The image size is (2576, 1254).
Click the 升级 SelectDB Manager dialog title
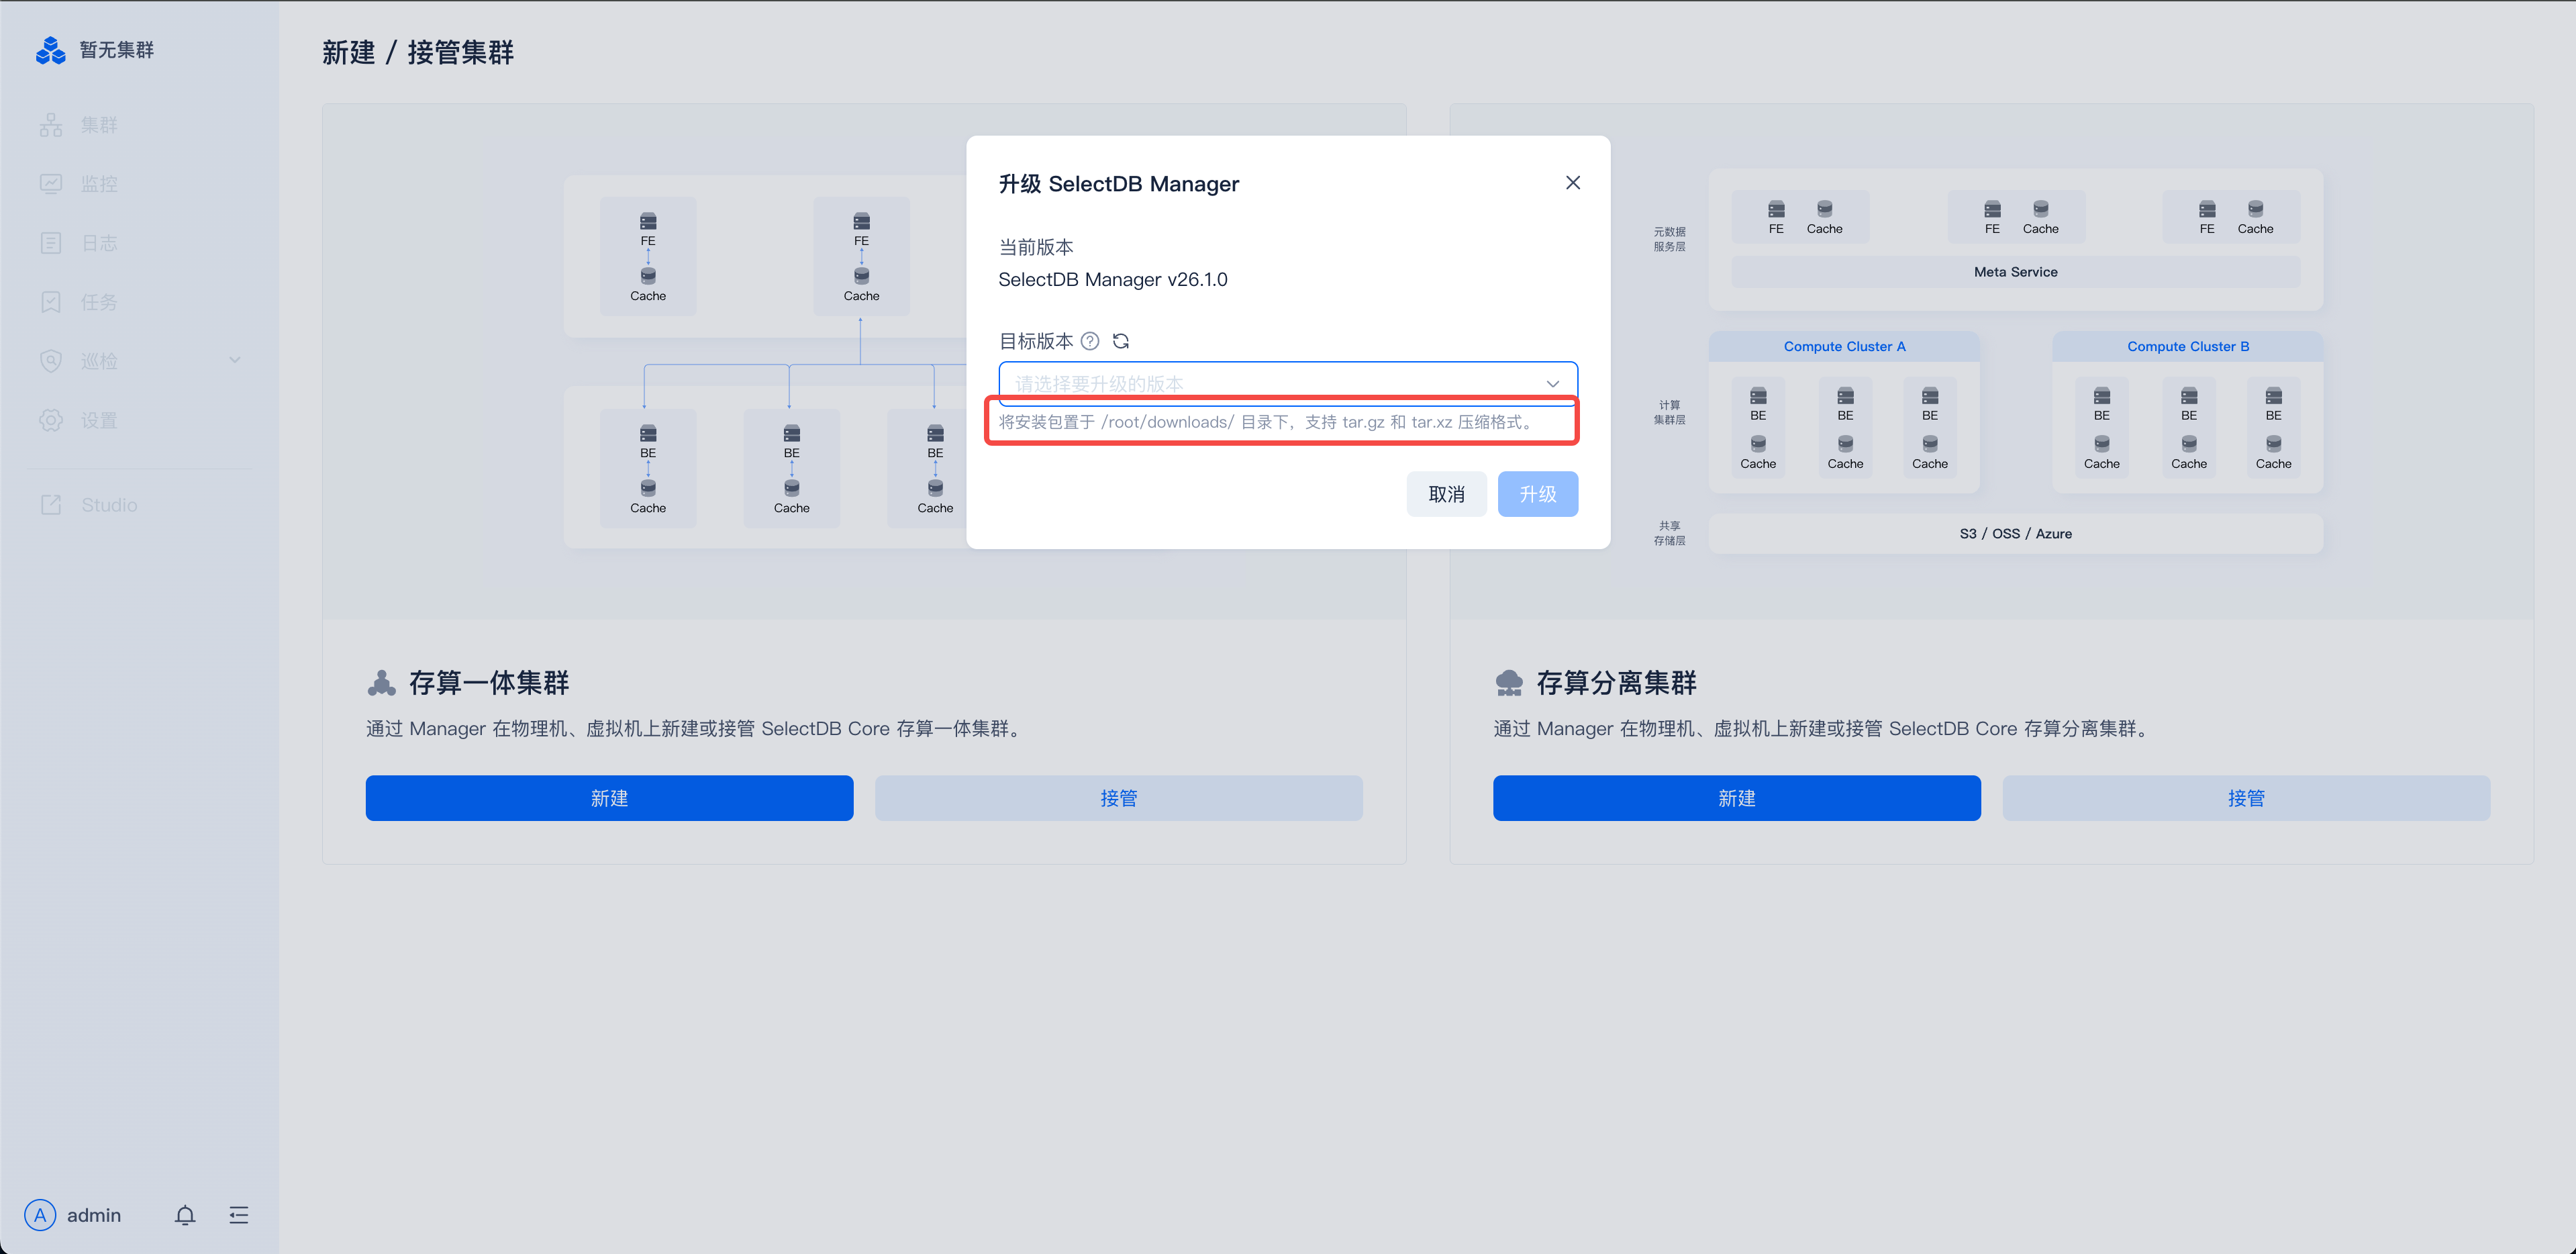[x=1118, y=184]
